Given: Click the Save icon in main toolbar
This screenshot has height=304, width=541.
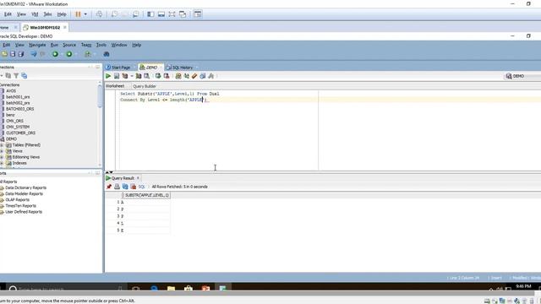Looking at the screenshot, I should pyautogui.click(x=13, y=54).
